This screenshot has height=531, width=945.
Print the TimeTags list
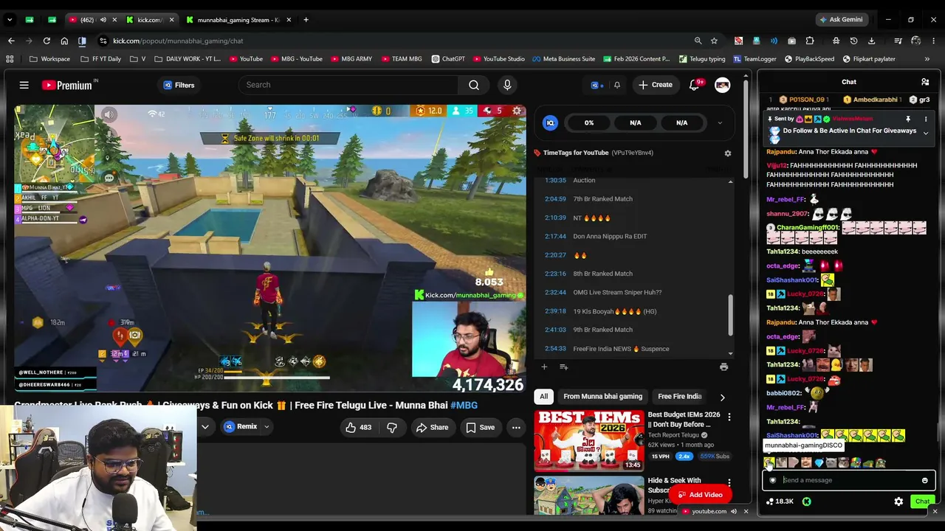click(724, 367)
